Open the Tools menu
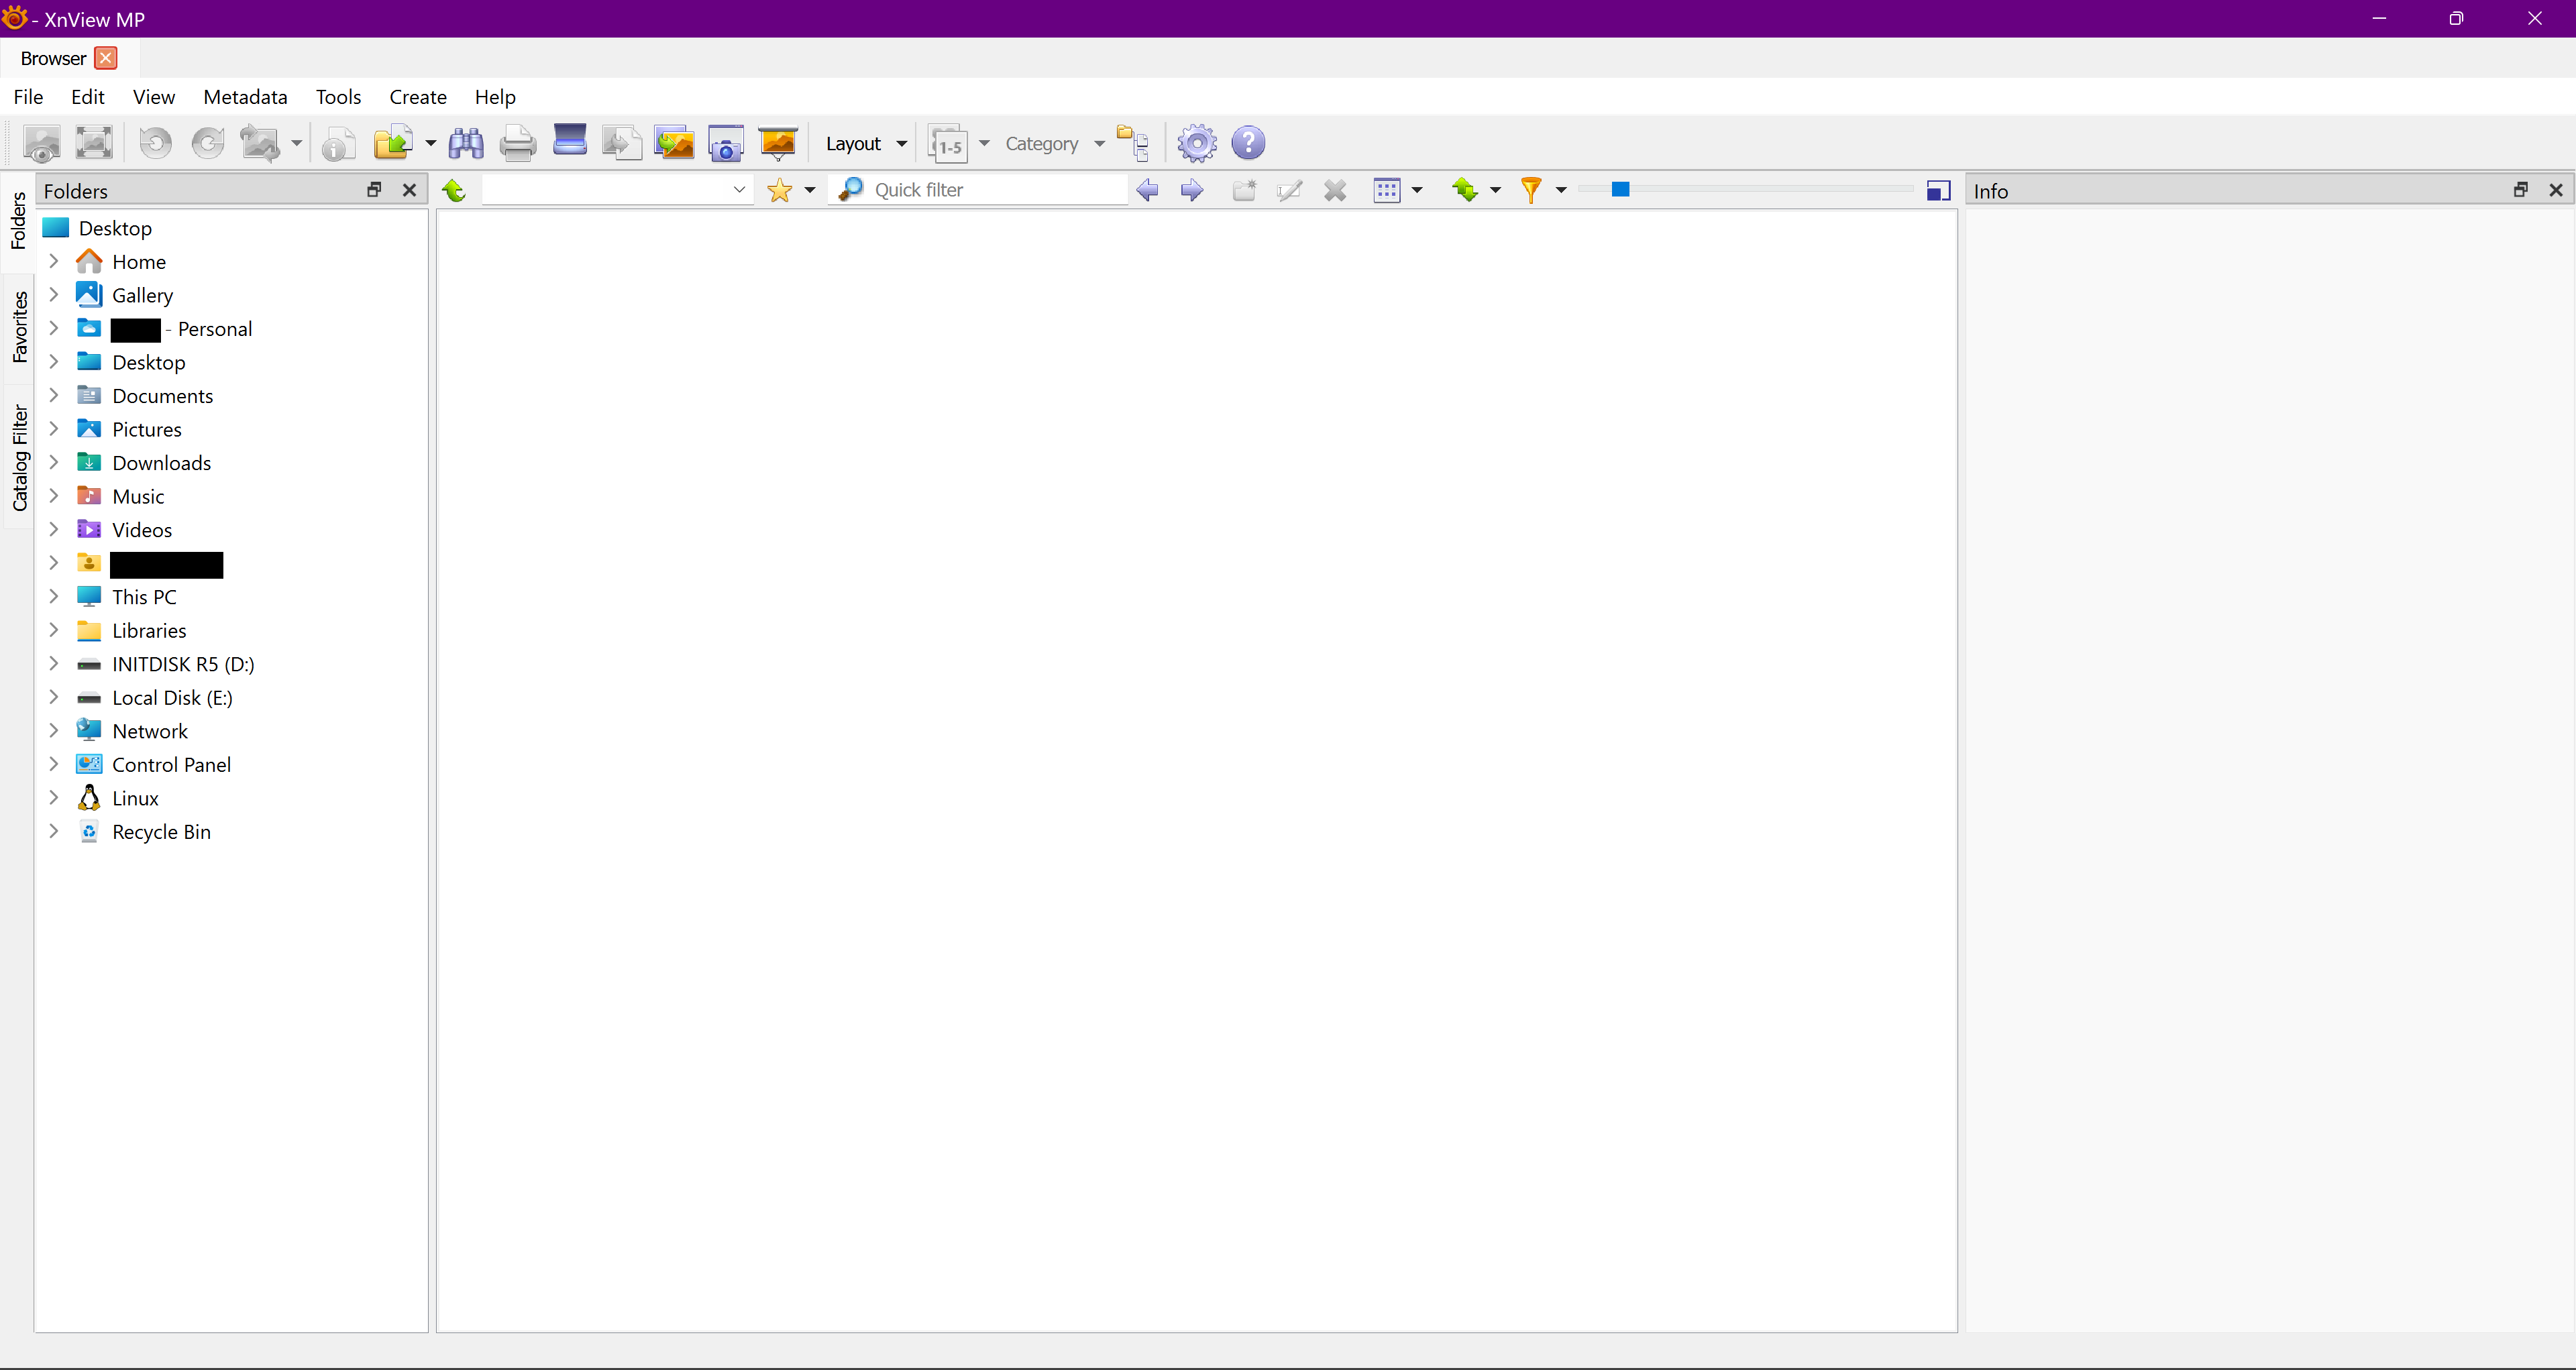Viewport: 2576px width, 1370px height. (338, 97)
